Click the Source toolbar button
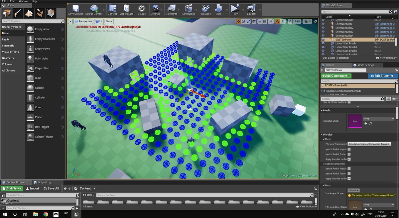Image resolution: width=399 pixels, height=218 pixels. [142, 10]
